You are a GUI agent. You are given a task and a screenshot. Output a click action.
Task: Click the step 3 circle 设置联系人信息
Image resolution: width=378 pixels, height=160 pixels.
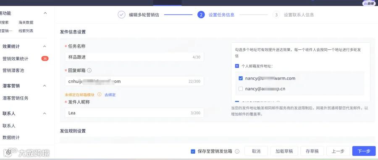[276, 15]
